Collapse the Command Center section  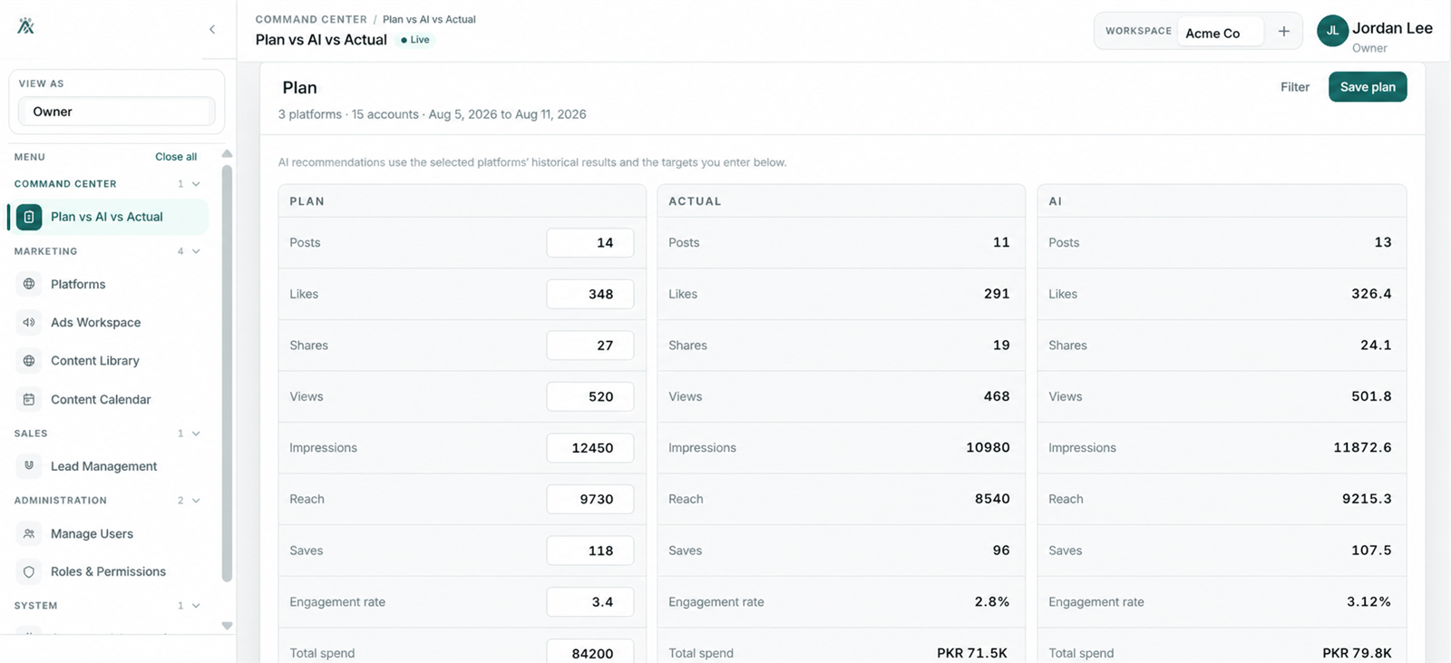coord(196,184)
